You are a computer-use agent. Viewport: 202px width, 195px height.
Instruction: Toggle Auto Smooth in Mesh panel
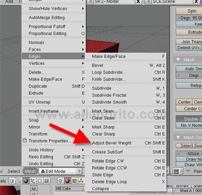pyautogui.click(x=189, y=69)
